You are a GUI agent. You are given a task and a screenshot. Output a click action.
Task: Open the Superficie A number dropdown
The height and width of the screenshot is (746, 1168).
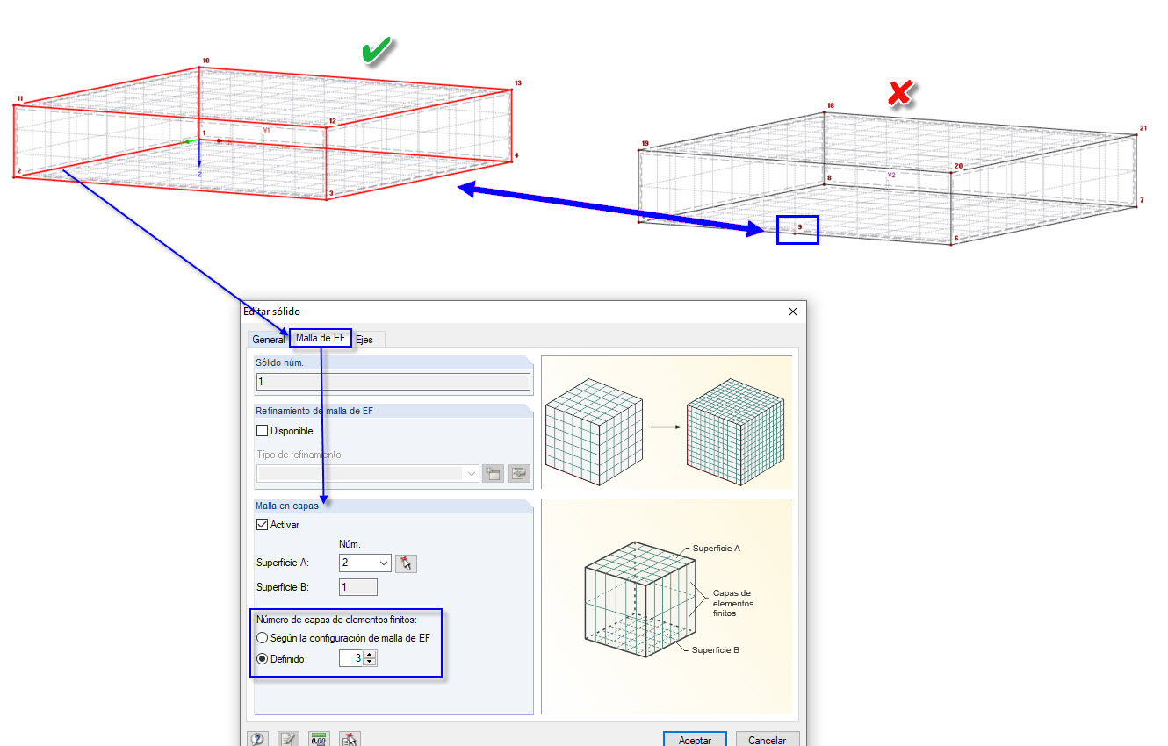383,563
